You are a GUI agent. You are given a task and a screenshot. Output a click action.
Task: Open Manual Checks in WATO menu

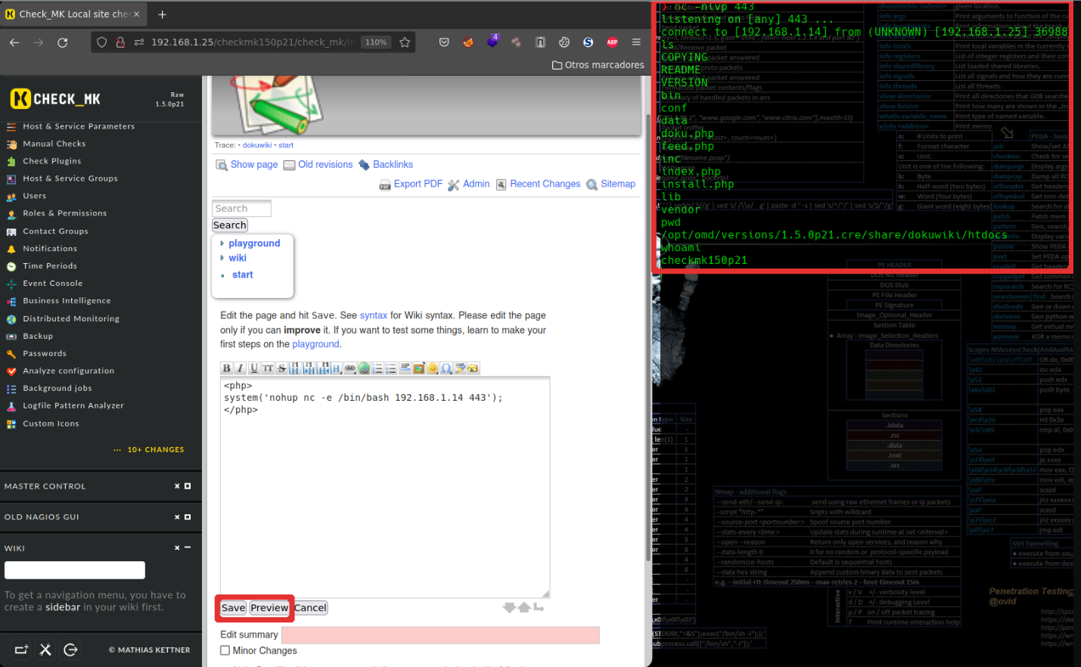tap(54, 144)
